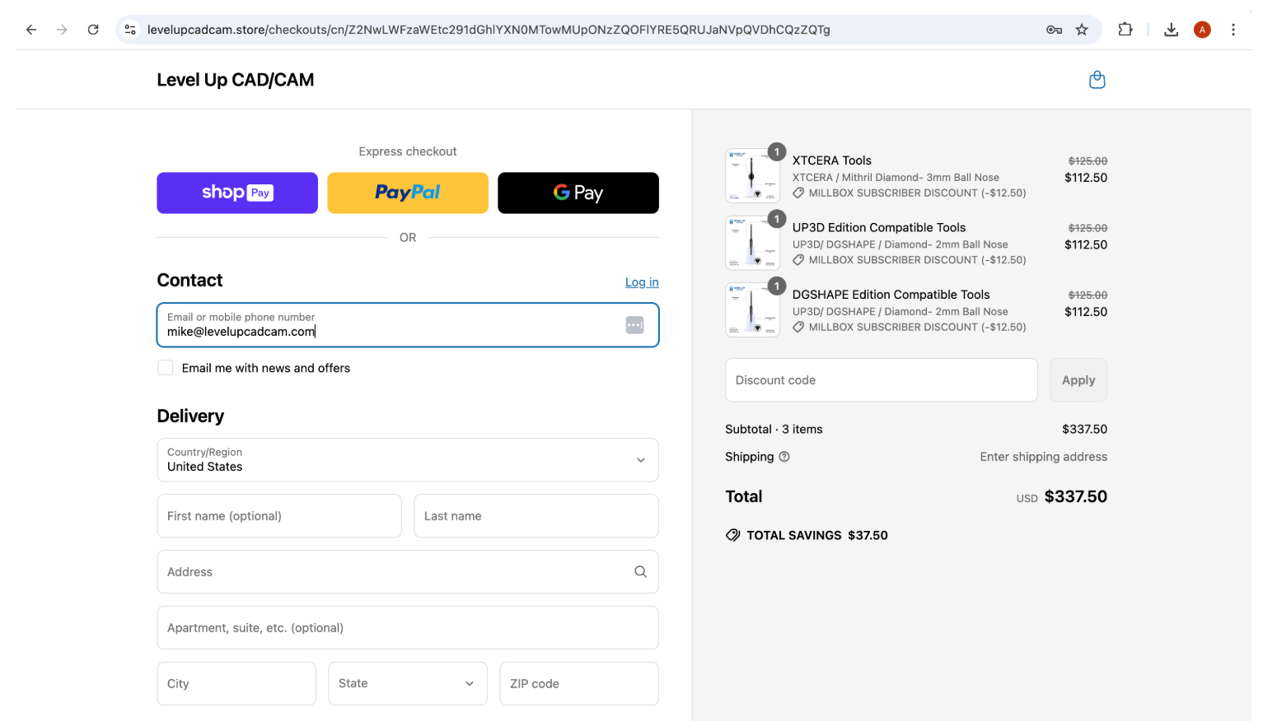Bookmark this page with the star icon

click(1082, 30)
